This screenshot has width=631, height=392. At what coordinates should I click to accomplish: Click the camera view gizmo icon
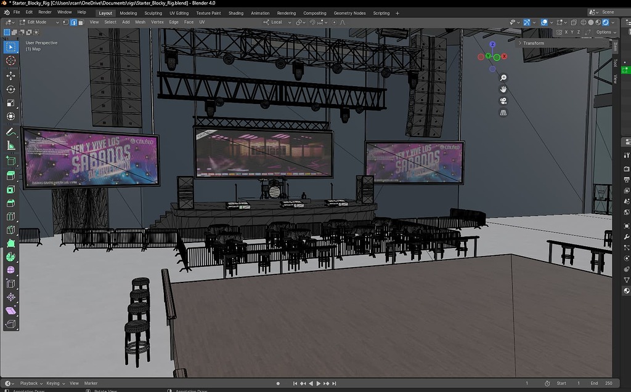(503, 100)
